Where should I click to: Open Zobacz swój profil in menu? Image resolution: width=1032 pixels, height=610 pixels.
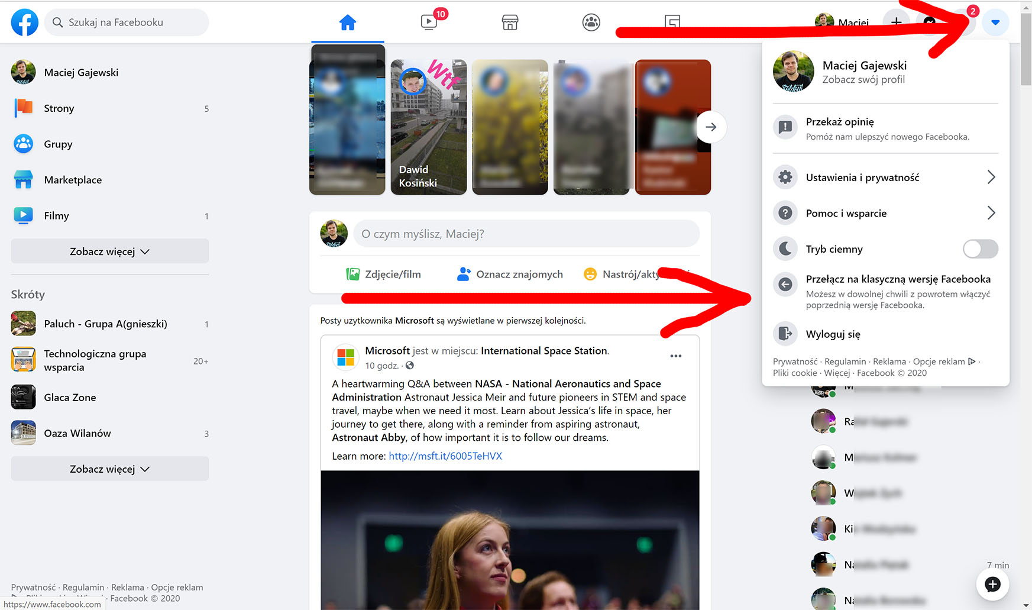pyautogui.click(x=863, y=80)
